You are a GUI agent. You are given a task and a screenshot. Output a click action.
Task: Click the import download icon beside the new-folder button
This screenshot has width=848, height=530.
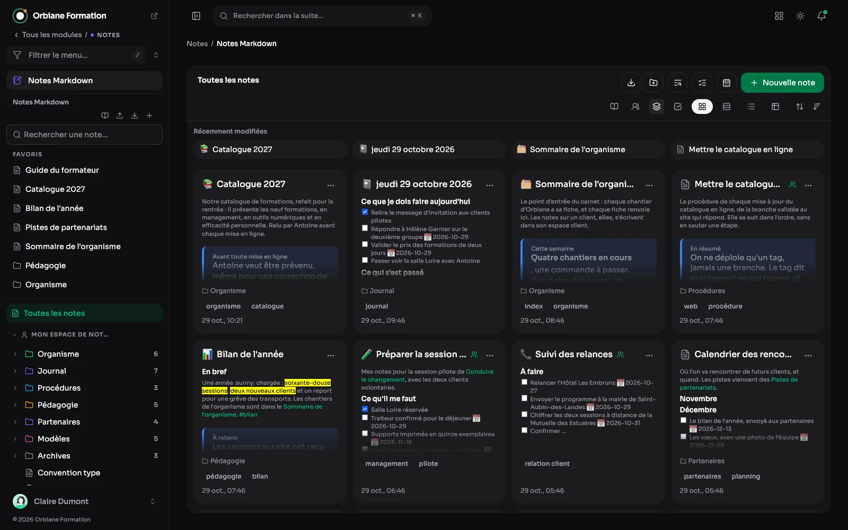[631, 83]
